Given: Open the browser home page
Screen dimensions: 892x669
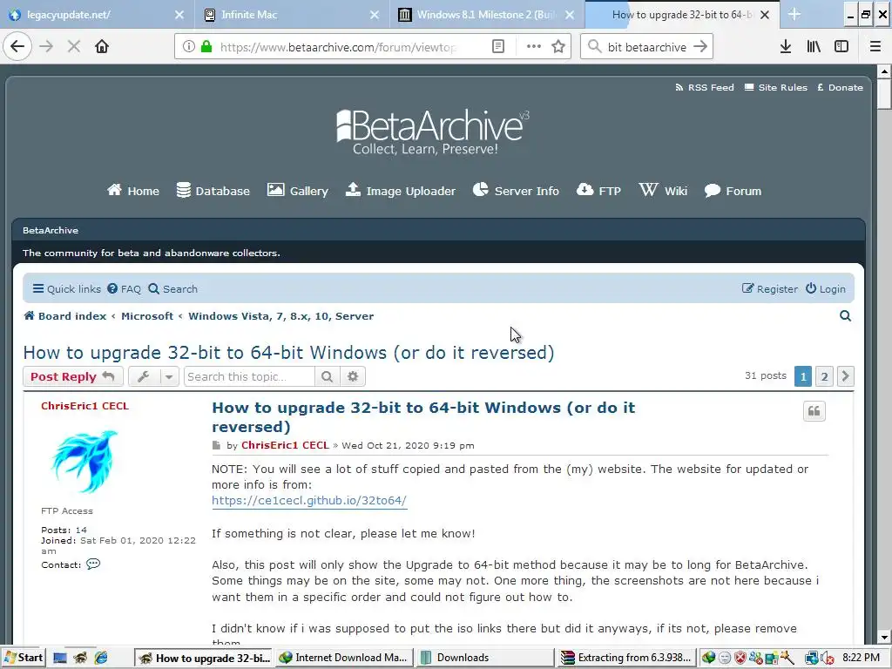Looking at the screenshot, I should point(102,47).
